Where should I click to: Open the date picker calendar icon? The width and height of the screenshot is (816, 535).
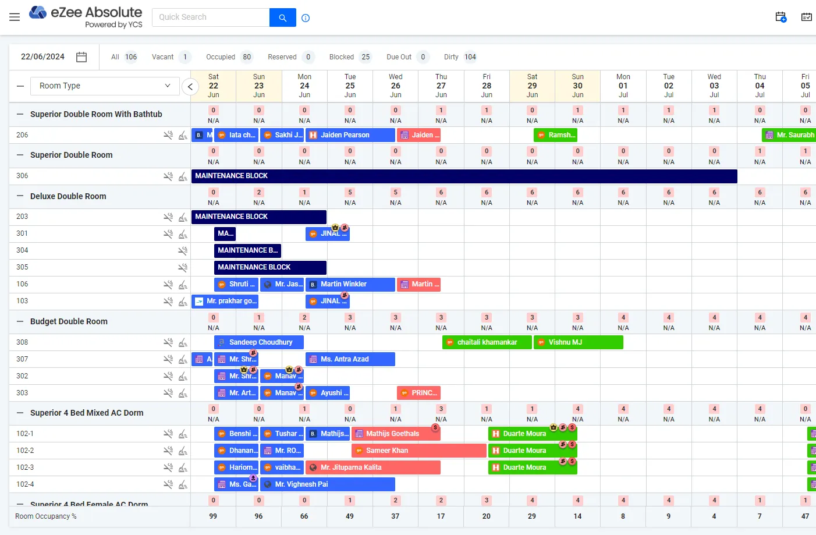click(x=81, y=57)
